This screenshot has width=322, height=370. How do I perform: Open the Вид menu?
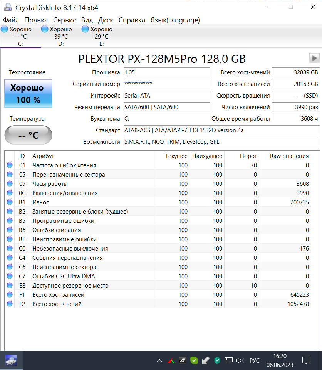87,20
